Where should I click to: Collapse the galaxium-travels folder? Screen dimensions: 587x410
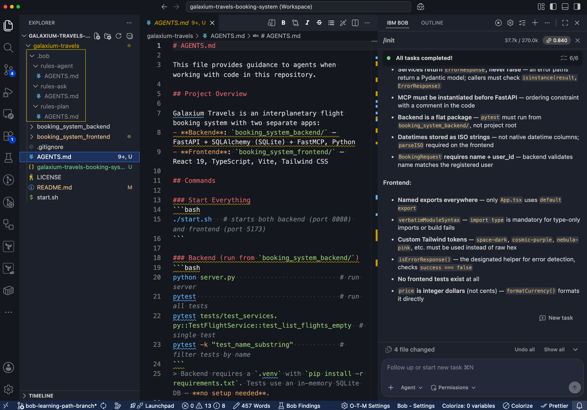[28, 46]
